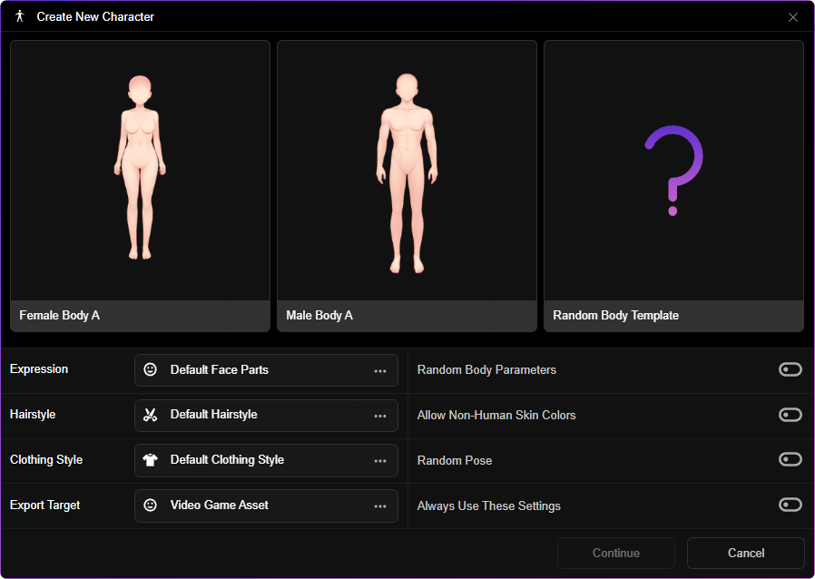Select the Male Body A template
The image size is (815, 579).
coord(407,186)
